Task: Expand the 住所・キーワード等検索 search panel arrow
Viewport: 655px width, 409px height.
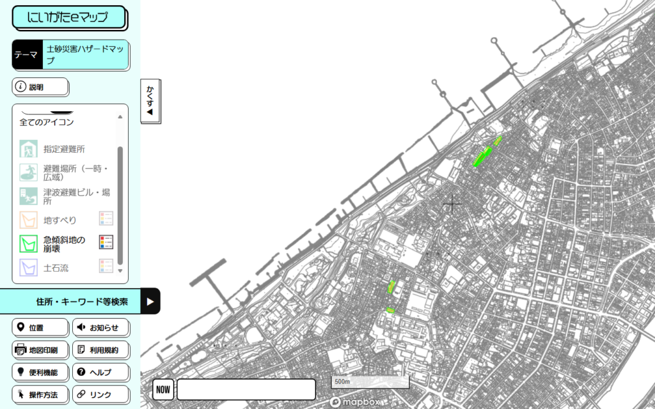Action: [x=150, y=302]
